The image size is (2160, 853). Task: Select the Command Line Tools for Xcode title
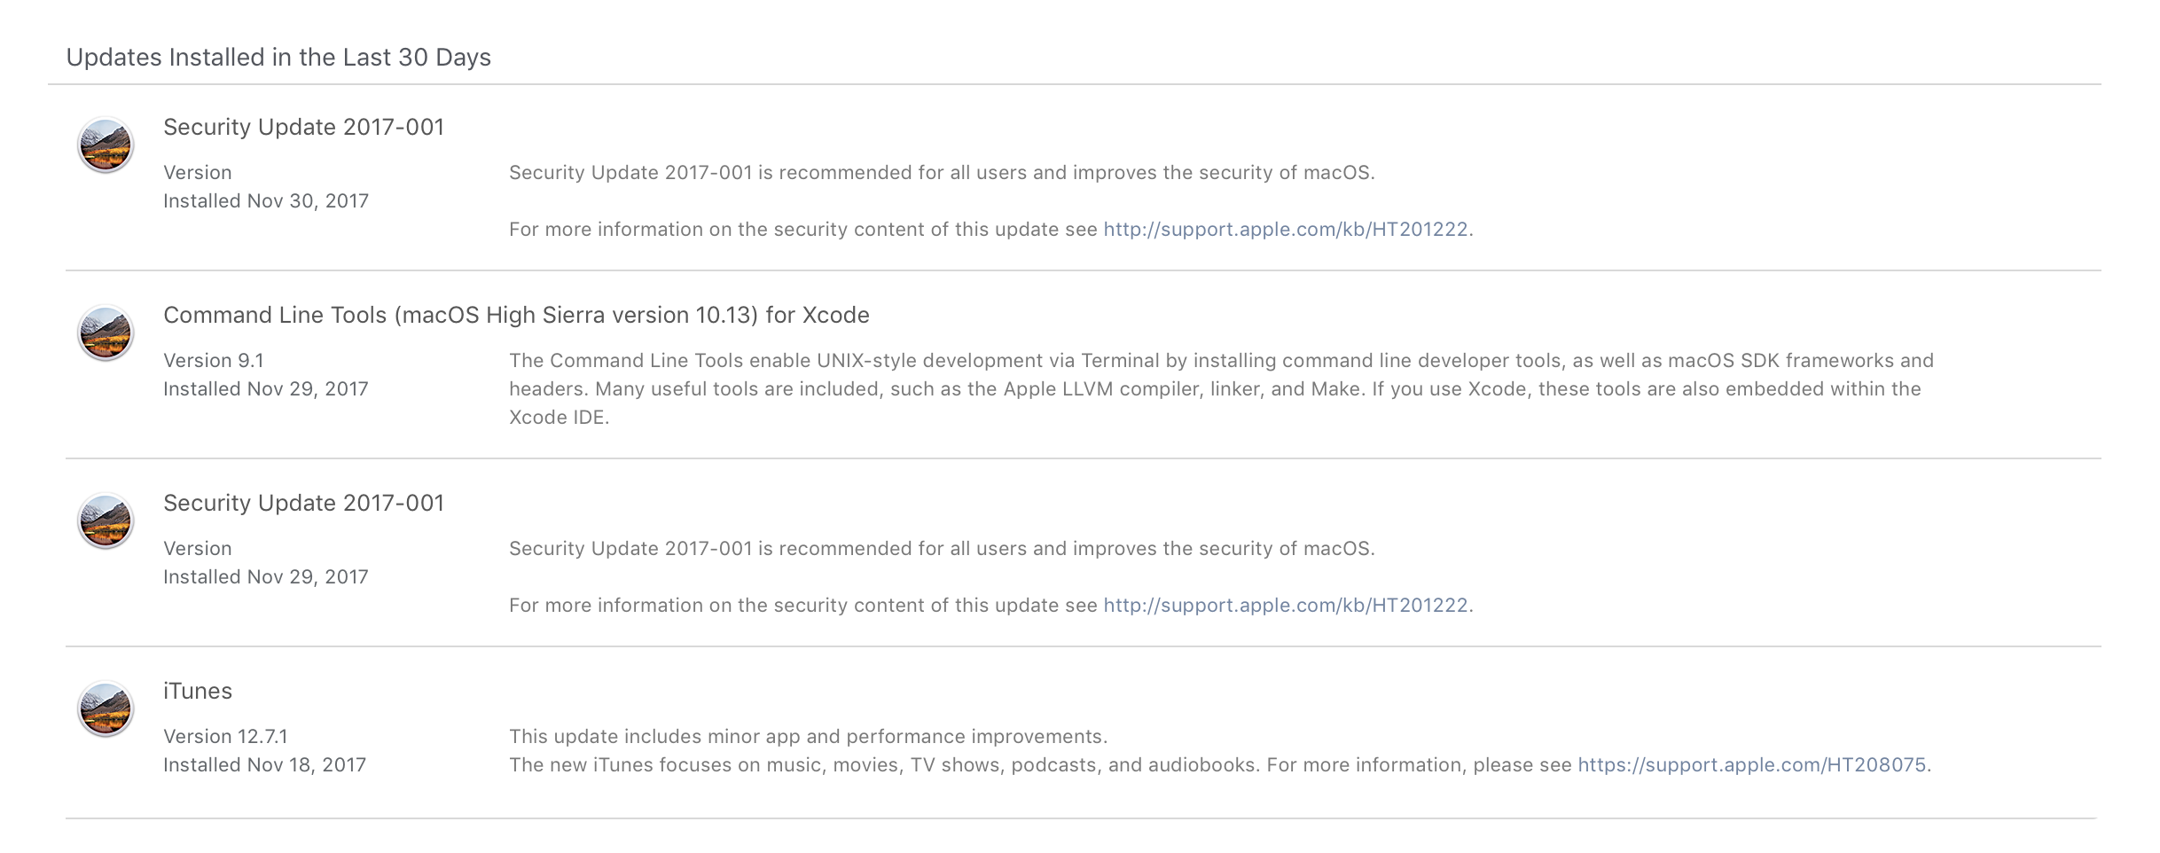tap(516, 316)
